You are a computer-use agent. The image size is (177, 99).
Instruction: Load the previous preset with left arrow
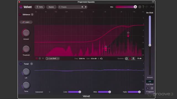click(x=82, y=7)
